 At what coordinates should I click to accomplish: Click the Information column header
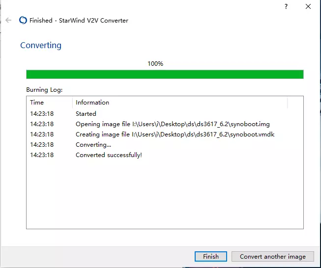pos(92,103)
